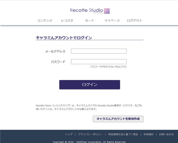Click the パスワード label text
Image resolution: width=178 pixels, height=143 pixels.
coord(58,62)
